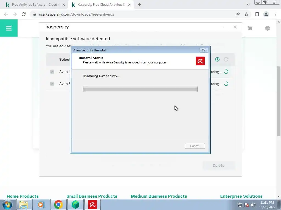Toggle the Chrome side panel icon
The image size is (281, 210).
click(257, 14)
